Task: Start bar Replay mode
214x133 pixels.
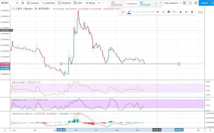Action: (90, 3)
